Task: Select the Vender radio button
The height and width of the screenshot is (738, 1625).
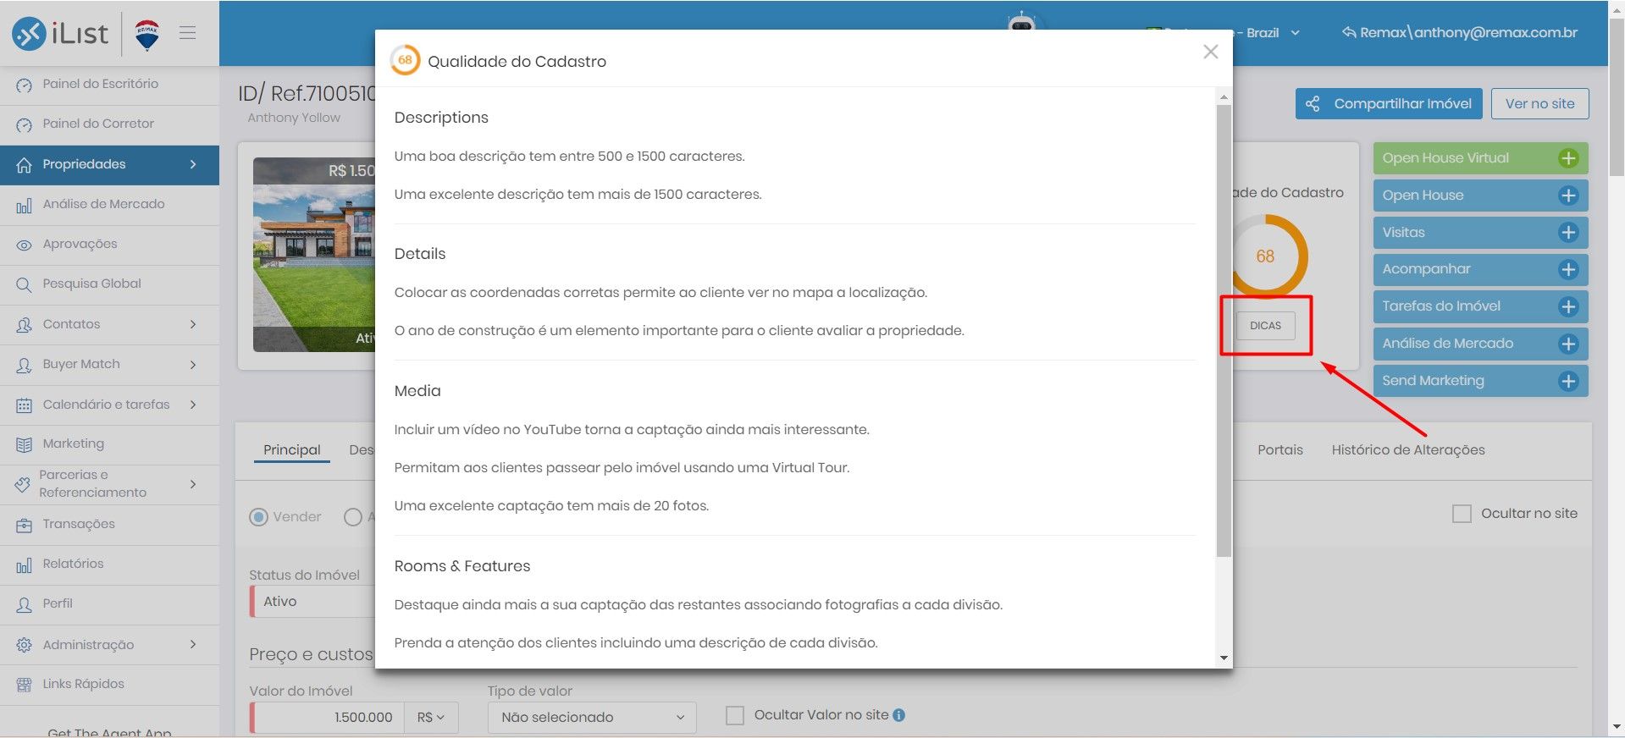Action: click(x=258, y=517)
